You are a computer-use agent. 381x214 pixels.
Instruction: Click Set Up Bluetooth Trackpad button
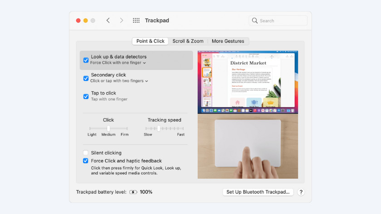258,192
